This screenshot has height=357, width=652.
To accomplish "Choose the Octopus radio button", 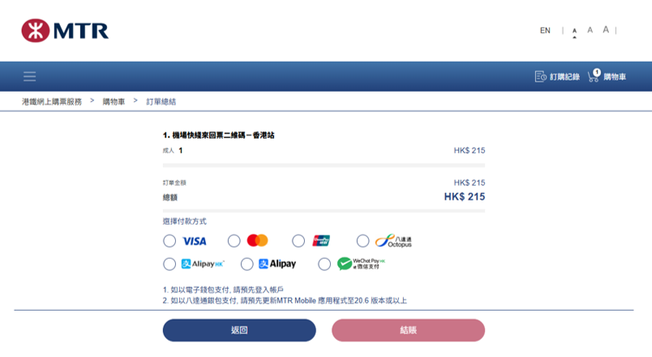I will pos(362,241).
